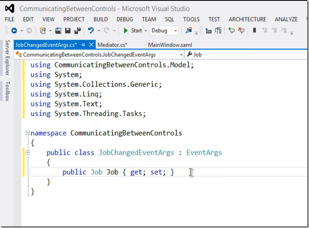Click the Save icon
Screen dimensions: 309x228
pyautogui.click(x=68, y=30)
